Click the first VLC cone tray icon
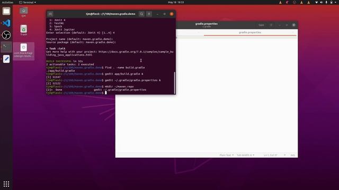 click(x=280, y=2)
